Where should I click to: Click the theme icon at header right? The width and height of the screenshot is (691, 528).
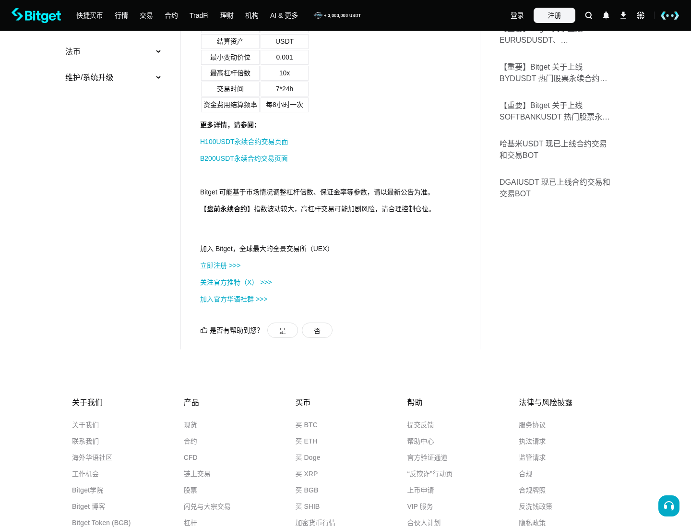tap(670, 15)
